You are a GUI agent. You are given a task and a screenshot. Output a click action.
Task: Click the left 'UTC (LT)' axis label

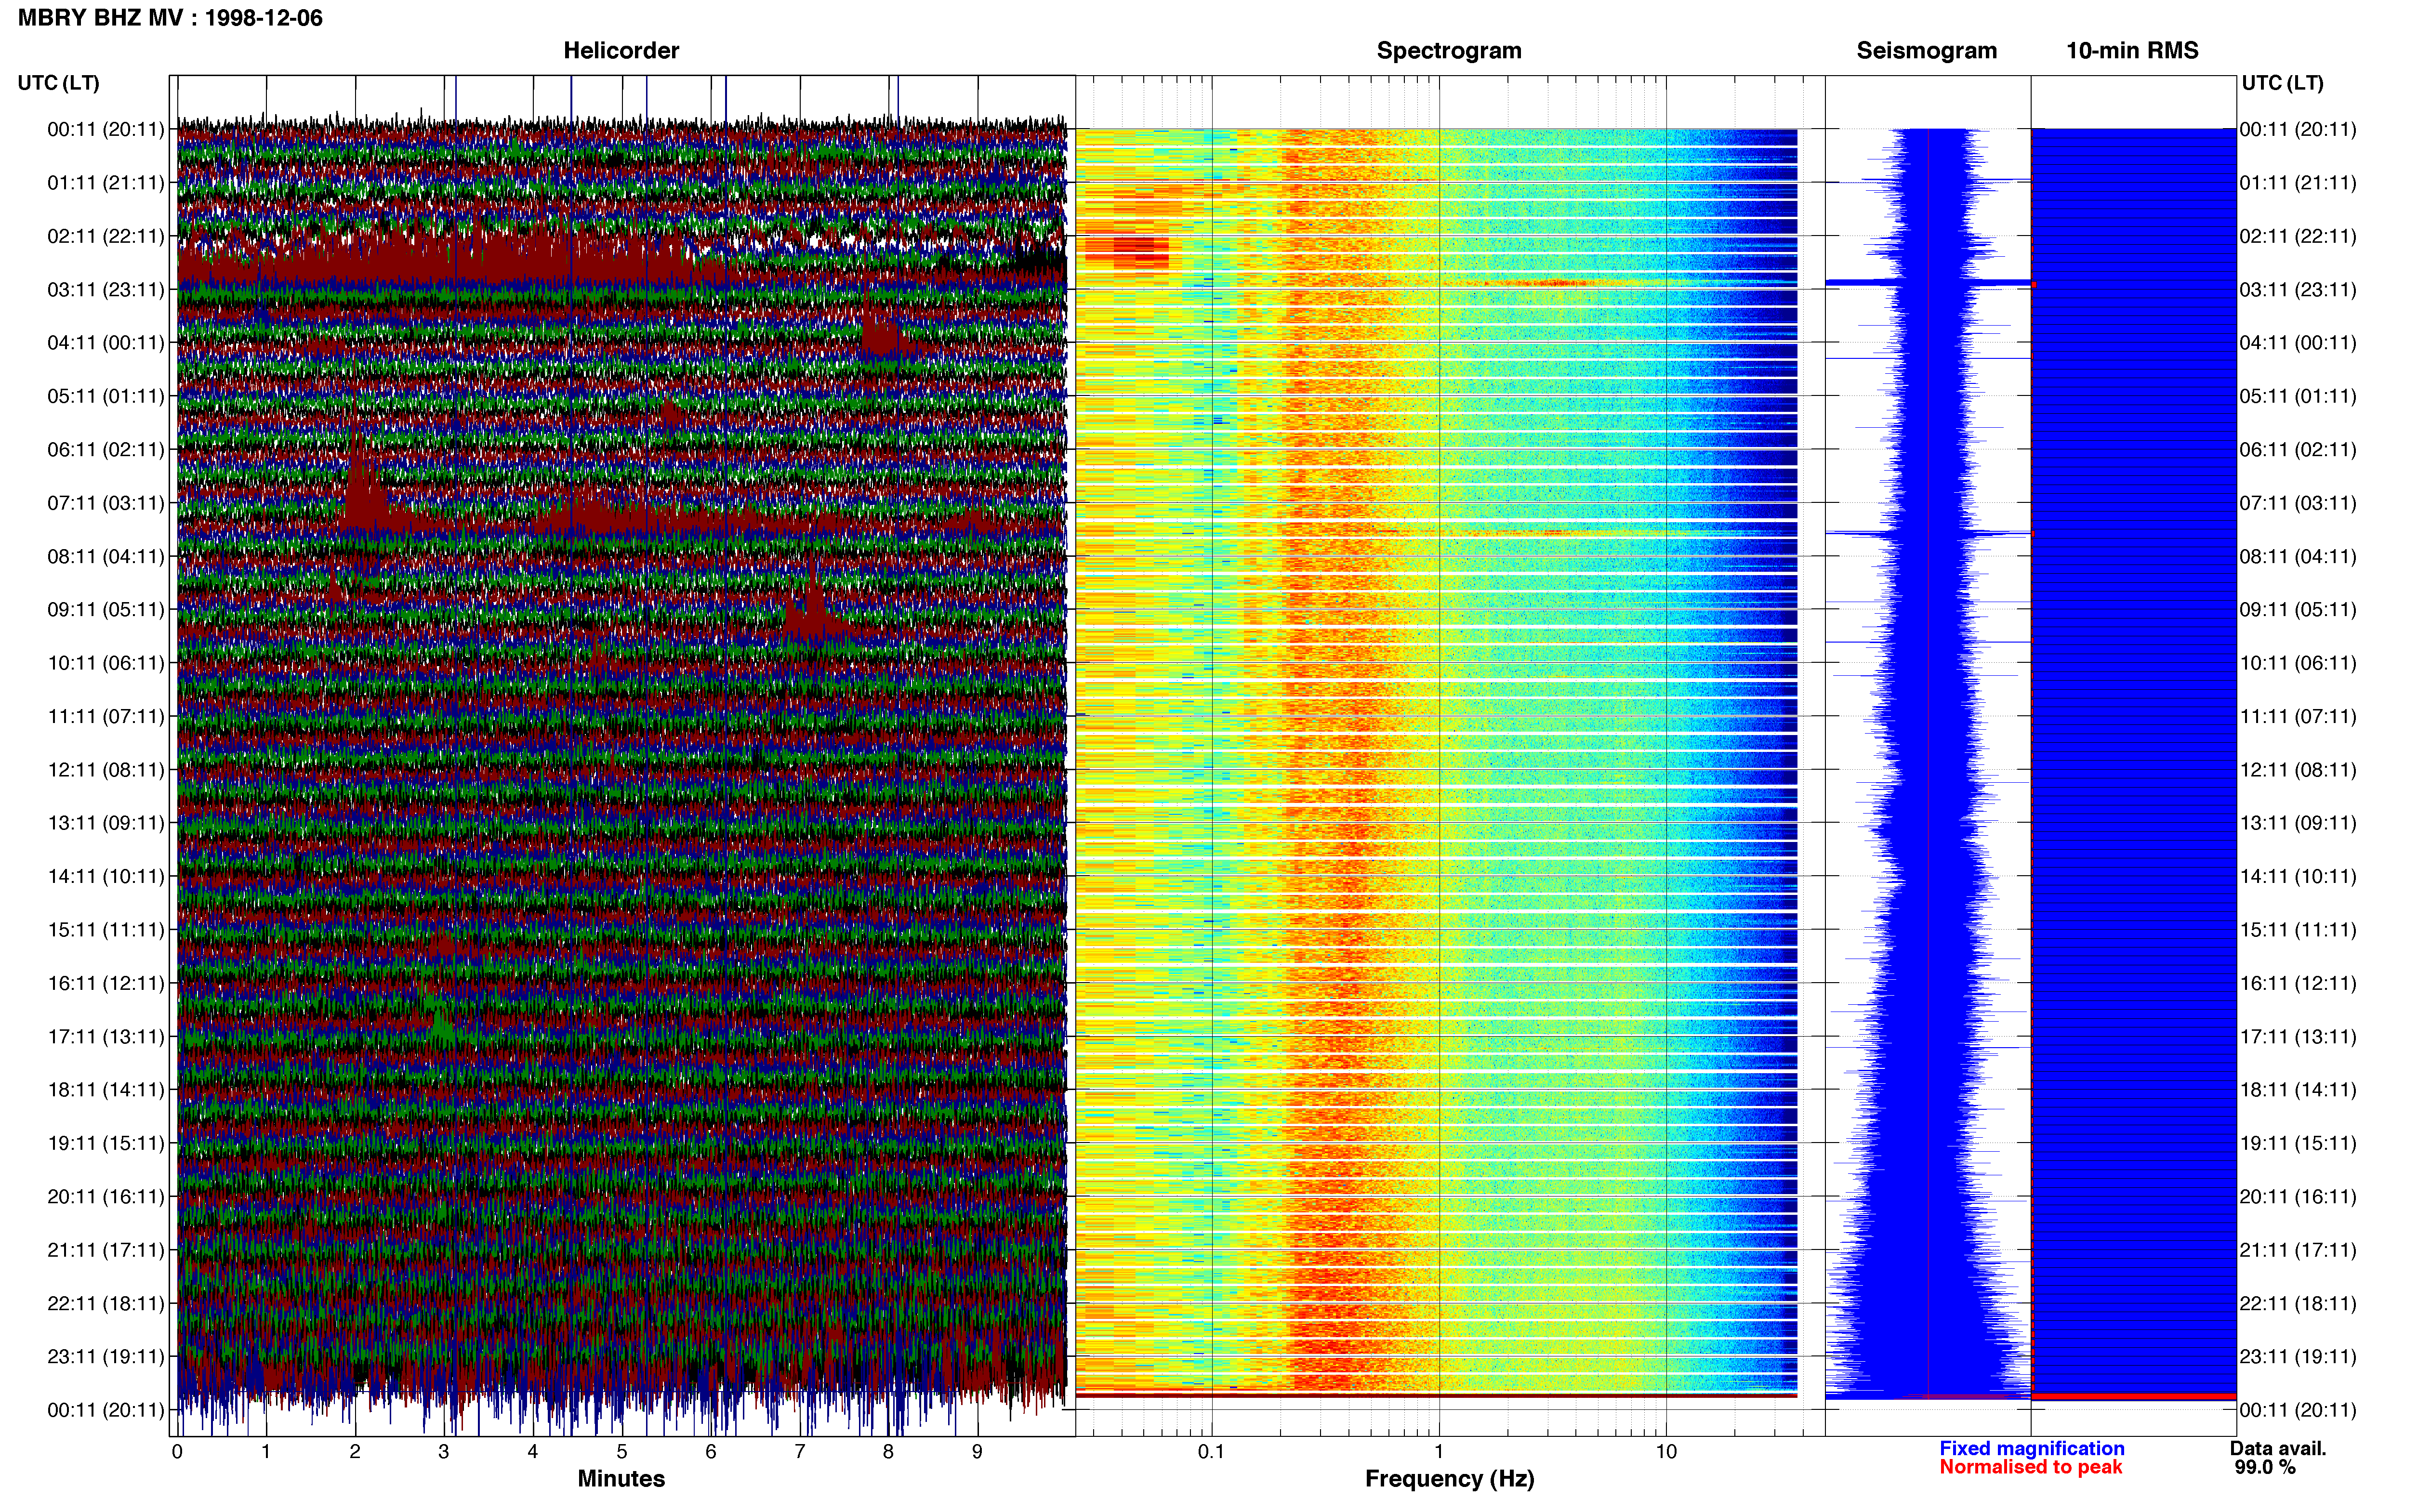[x=58, y=83]
